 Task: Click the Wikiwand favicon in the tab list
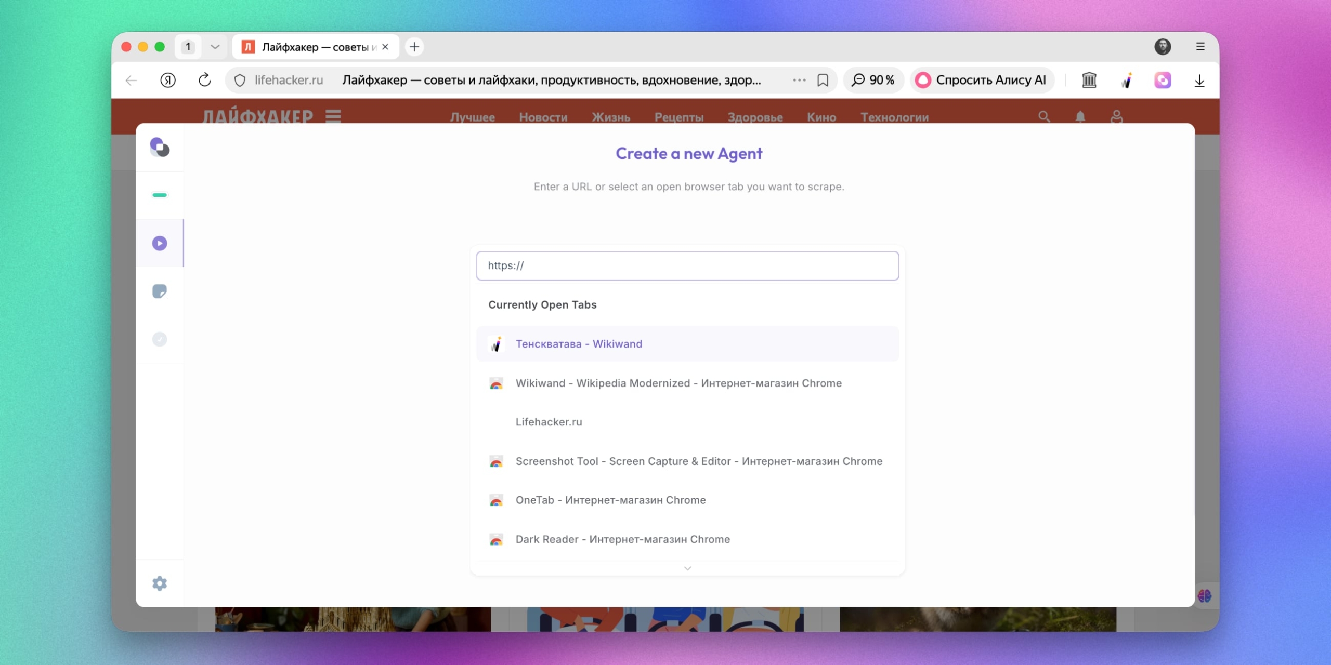point(496,344)
